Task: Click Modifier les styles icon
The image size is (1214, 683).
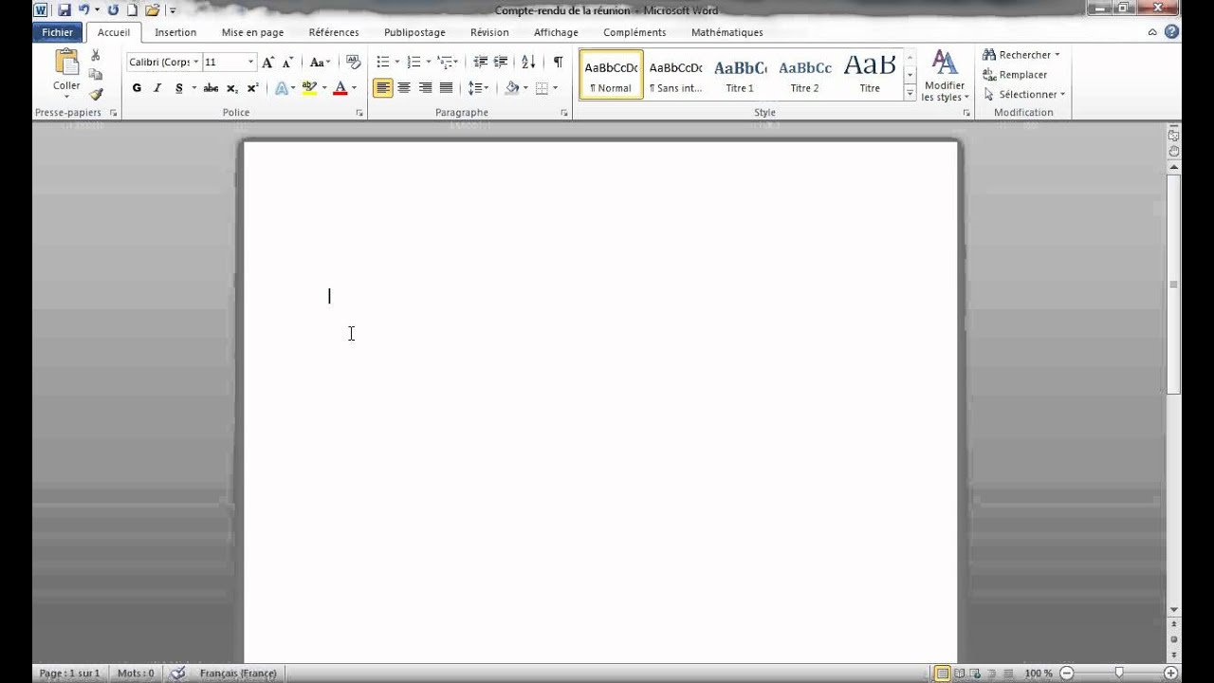Action: 944,64
